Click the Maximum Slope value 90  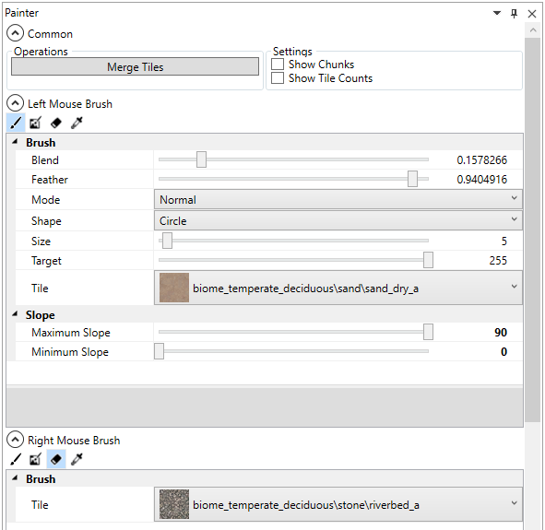pos(501,333)
